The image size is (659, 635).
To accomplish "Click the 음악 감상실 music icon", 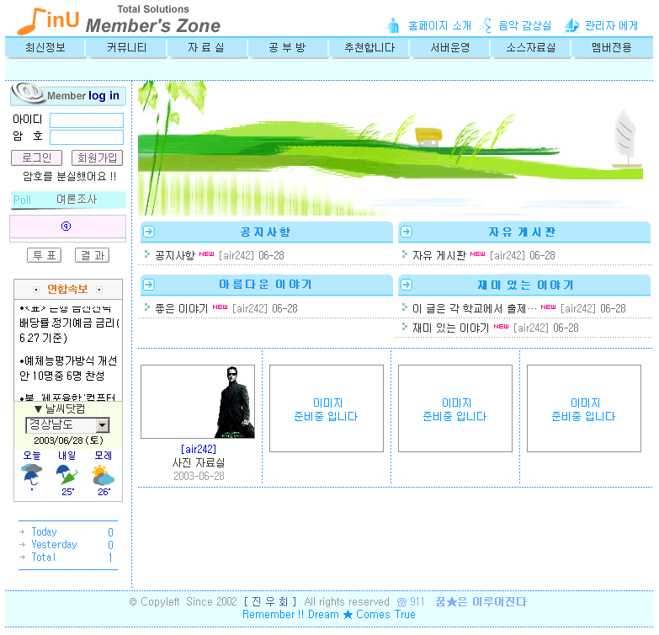I will tap(486, 25).
